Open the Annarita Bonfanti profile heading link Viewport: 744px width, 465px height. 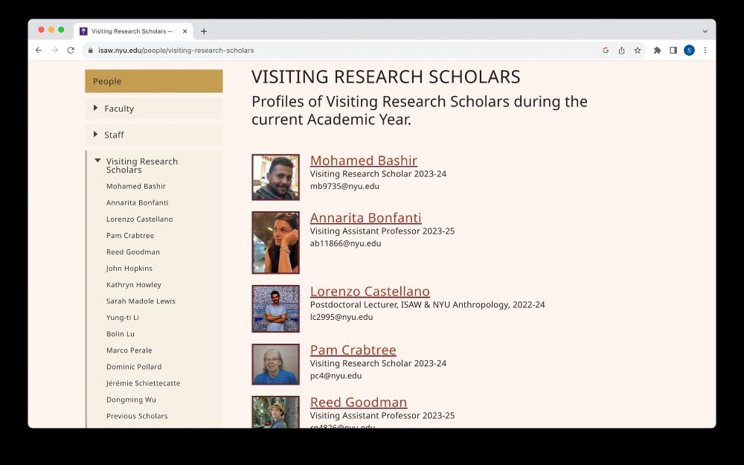[x=365, y=218]
